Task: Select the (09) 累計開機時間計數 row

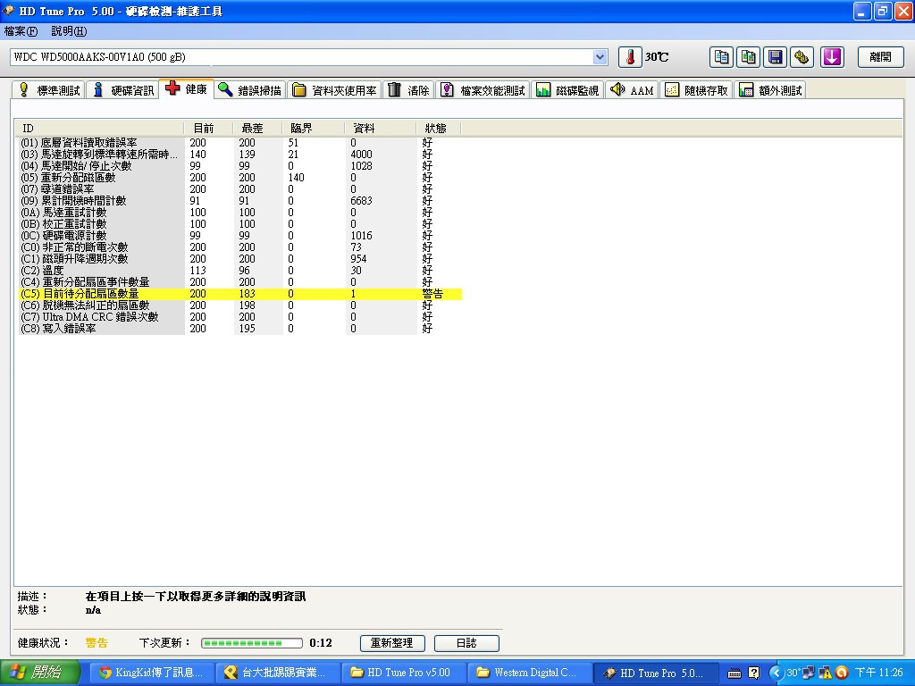Action: pyautogui.click(x=239, y=201)
